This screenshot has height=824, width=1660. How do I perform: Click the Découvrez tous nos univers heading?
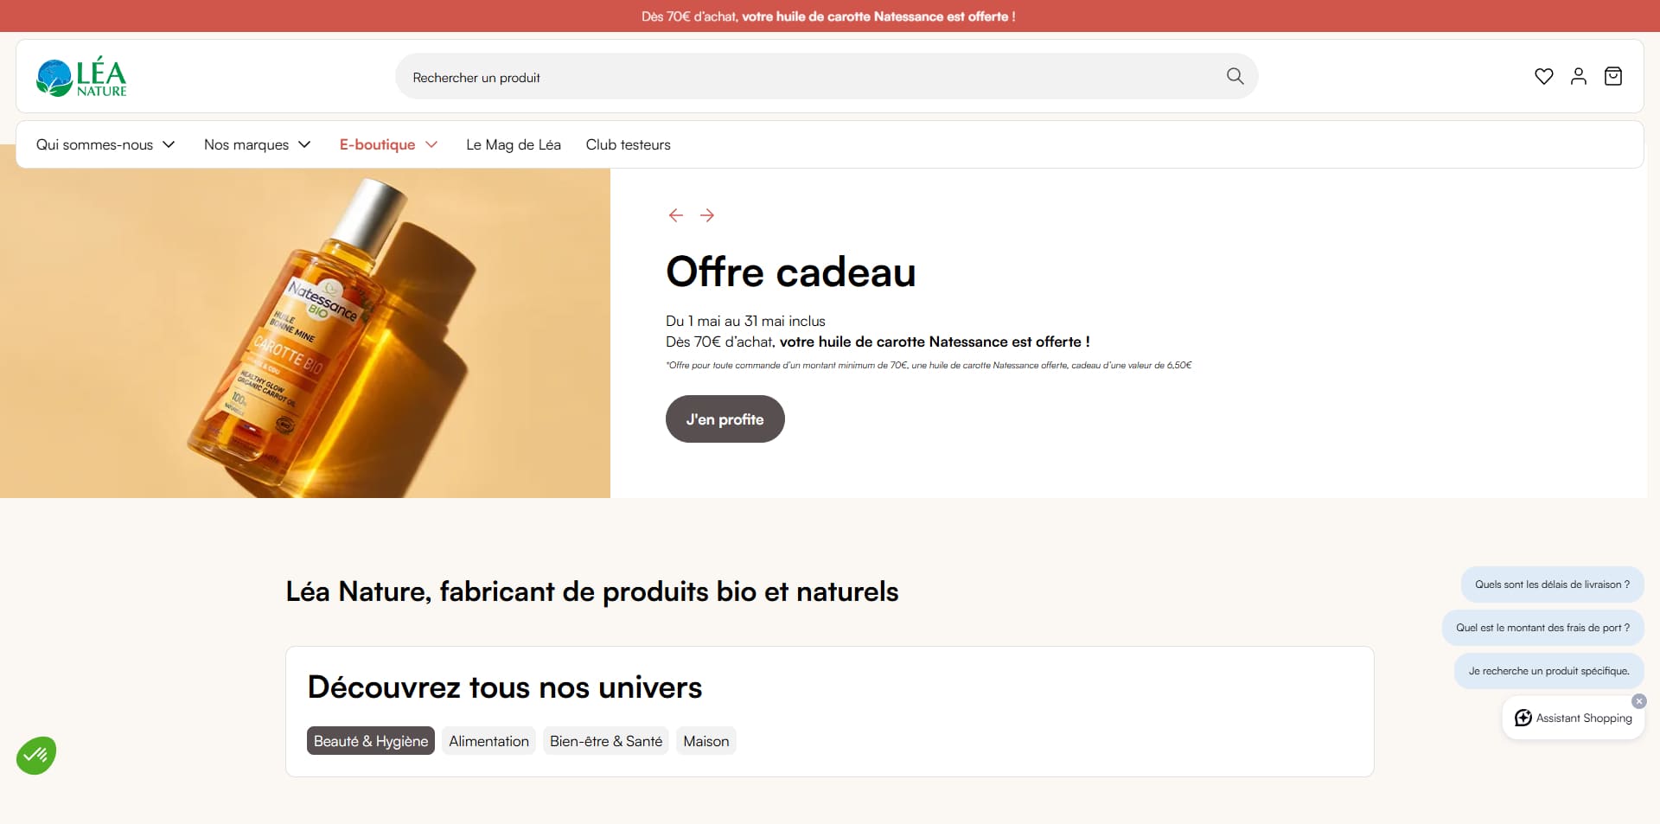tap(505, 687)
